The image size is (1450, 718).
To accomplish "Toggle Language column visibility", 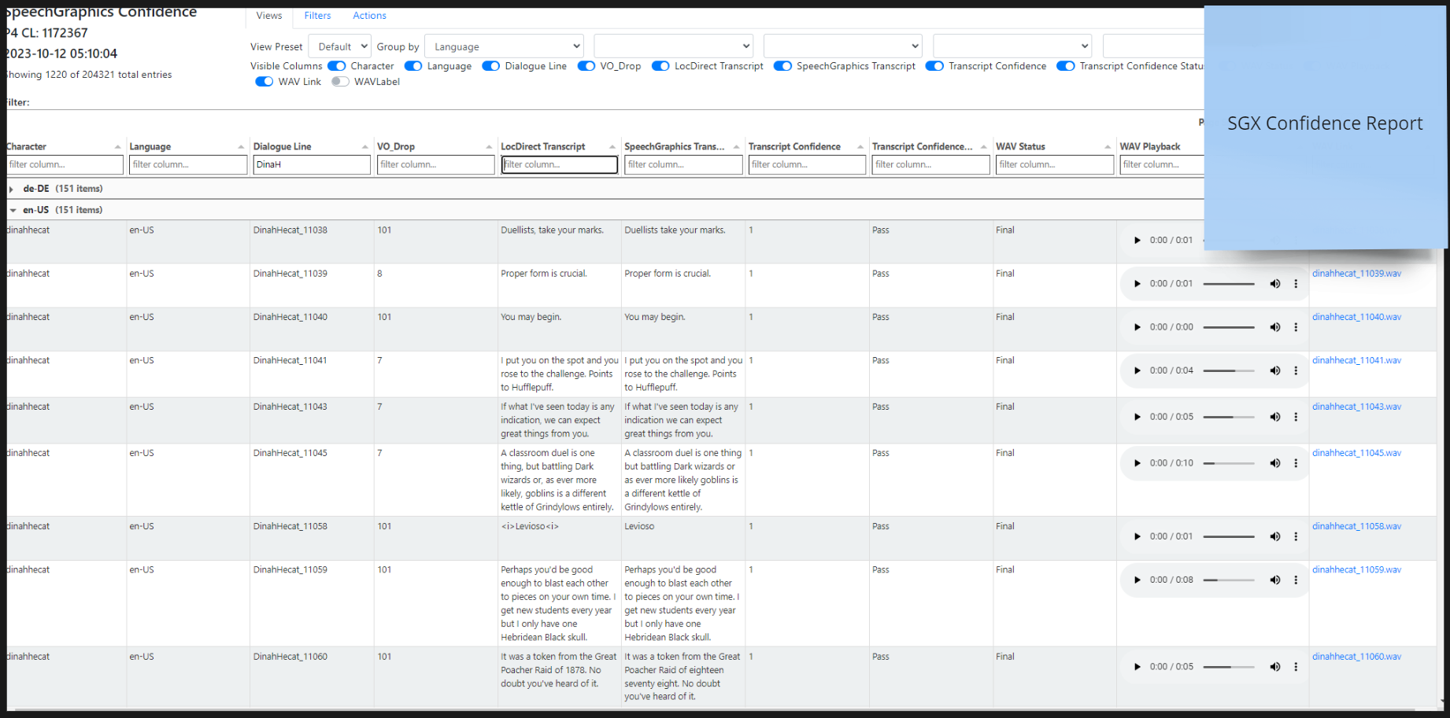I will (x=413, y=66).
